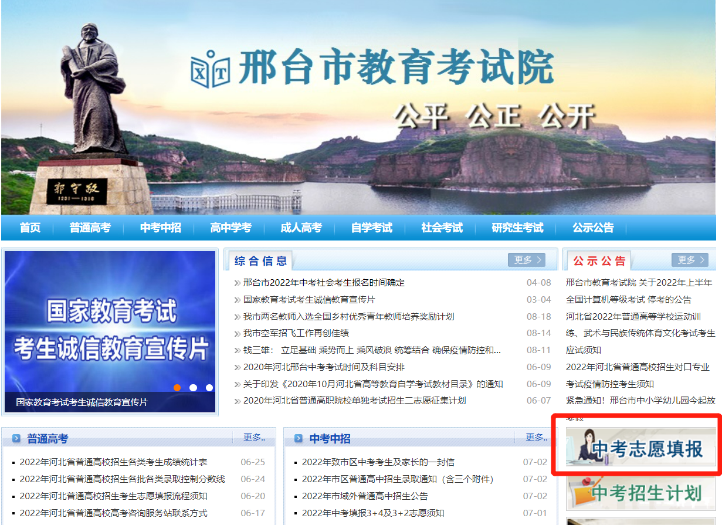Open 2022年河北省普通高校招生各类考生成绩统计表
Image resolution: width=722 pixels, height=525 pixels.
(x=113, y=462)
